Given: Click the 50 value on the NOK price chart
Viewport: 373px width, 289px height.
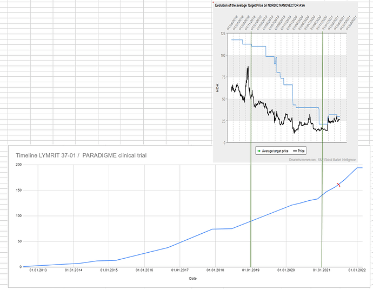Looking at the screenshot, I should pyautogui.click(x=223, y=99).
